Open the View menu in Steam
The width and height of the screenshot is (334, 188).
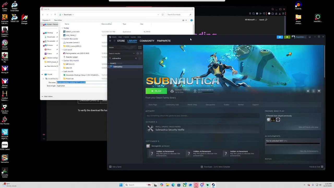tap(120, 37)
